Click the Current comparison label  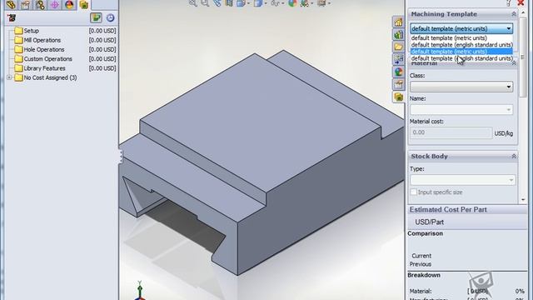click(x=421, y=256)
